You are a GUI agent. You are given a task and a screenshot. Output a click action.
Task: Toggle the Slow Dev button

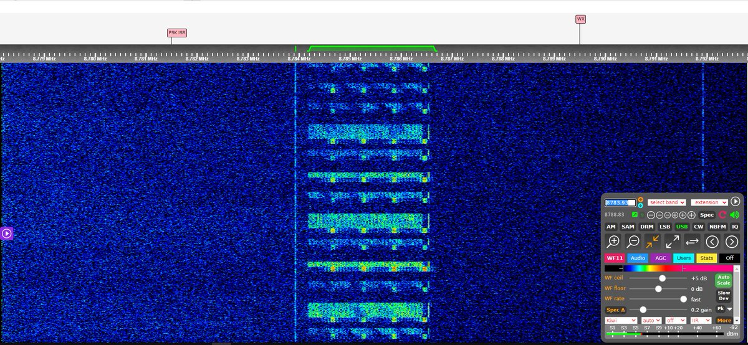pyautogui.click(x=724, y=296)
